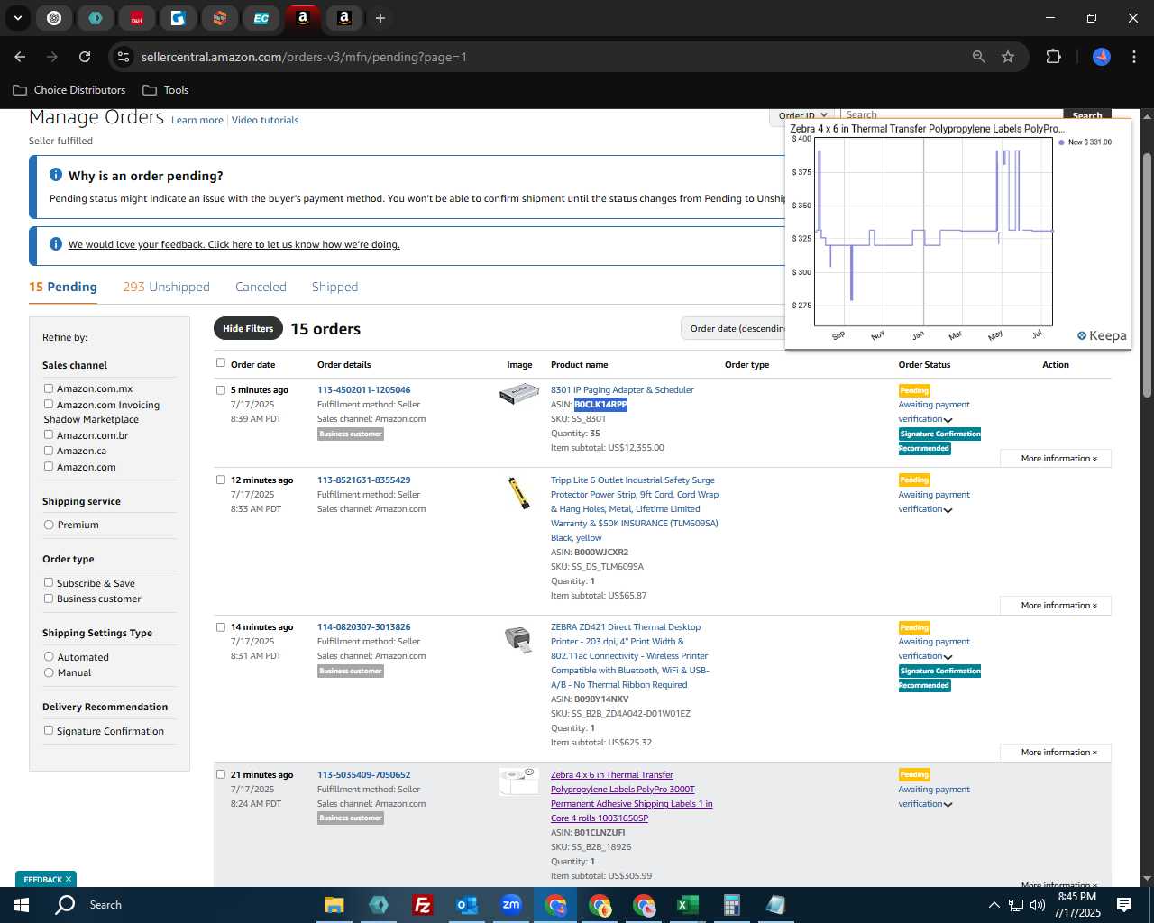This screenshot has width=1154, height=923.
Task: Launch FileZilla from taskbar
Action: coord(422,905)
